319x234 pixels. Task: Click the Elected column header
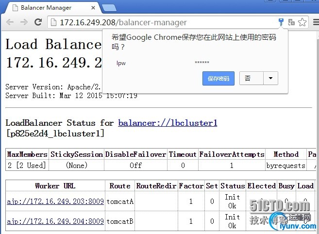click(x=261, y=186)
